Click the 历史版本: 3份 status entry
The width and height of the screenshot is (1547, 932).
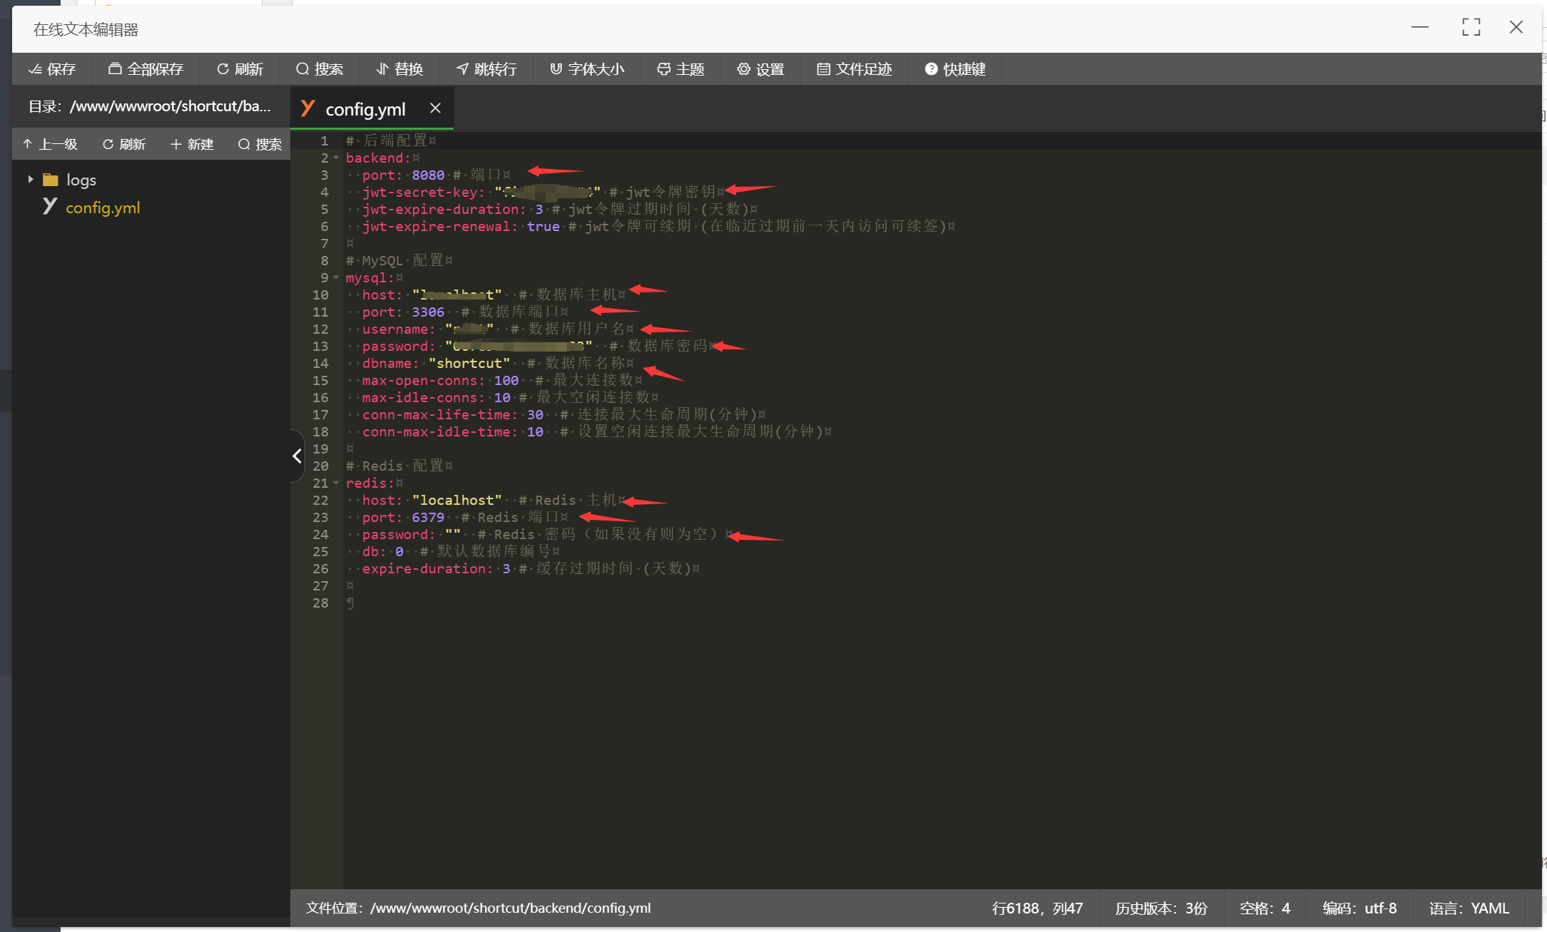(1161, 908)
